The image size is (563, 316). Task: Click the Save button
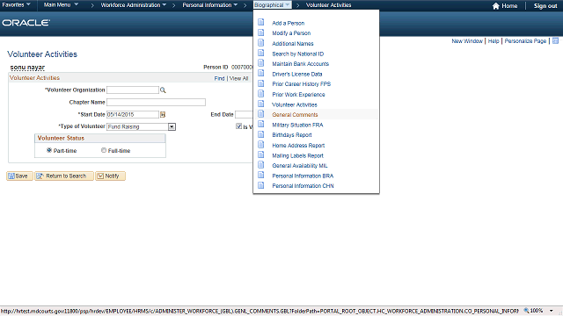(x=19, y=176)
